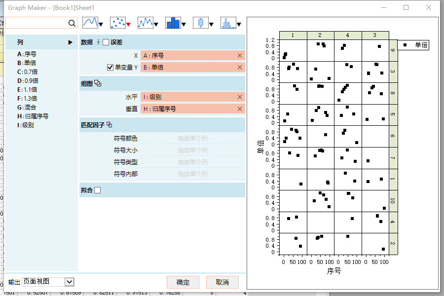Viewport: 444px width, 296px height.
Task: Open scatter plot dropdown red arrow
Action: point(128,25)
